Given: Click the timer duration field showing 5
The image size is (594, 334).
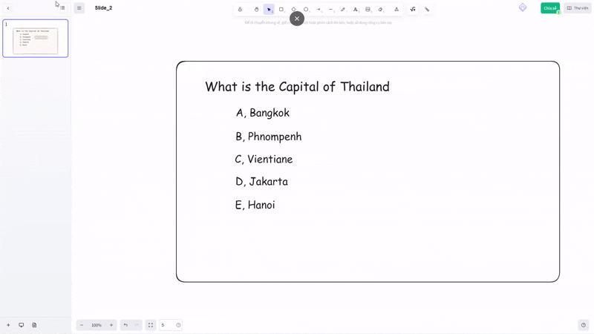Looking at the screenshot, I should click(166, 325).
